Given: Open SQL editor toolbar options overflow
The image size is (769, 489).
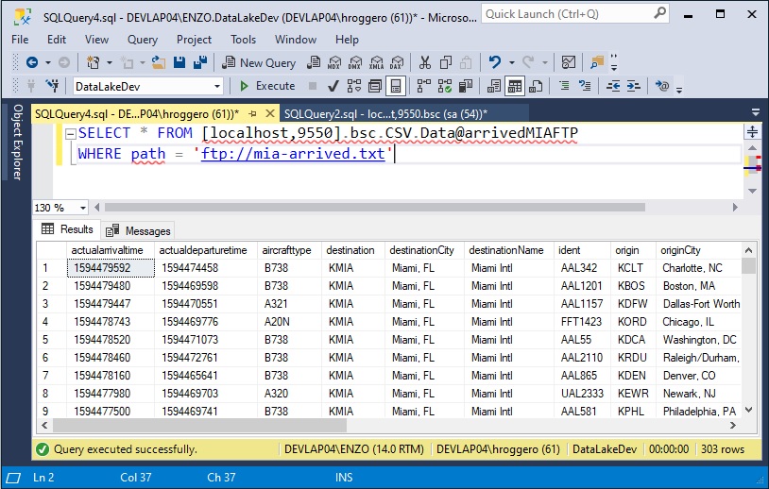Looking at the screenshot, I should coord(678,89).
